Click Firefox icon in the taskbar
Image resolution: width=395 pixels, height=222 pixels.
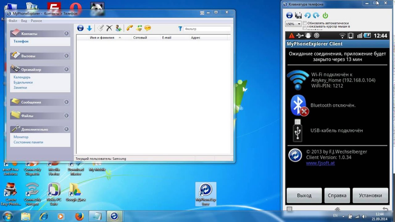point(79,216)
